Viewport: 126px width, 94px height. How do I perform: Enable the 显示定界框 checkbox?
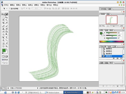pyautogui.click(x=10, y=9)
